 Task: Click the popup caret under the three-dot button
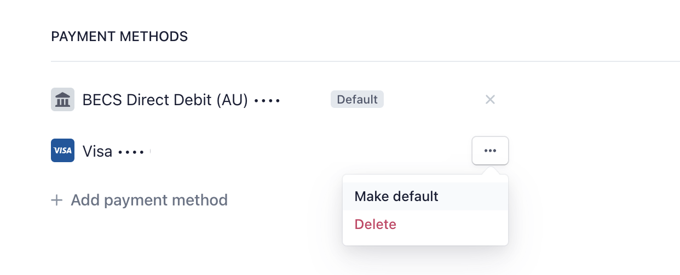point(490,170)
